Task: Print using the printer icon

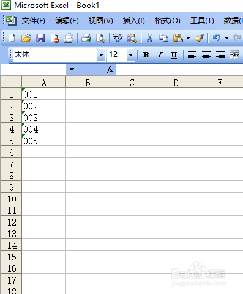Action: [x=86, y=38]
